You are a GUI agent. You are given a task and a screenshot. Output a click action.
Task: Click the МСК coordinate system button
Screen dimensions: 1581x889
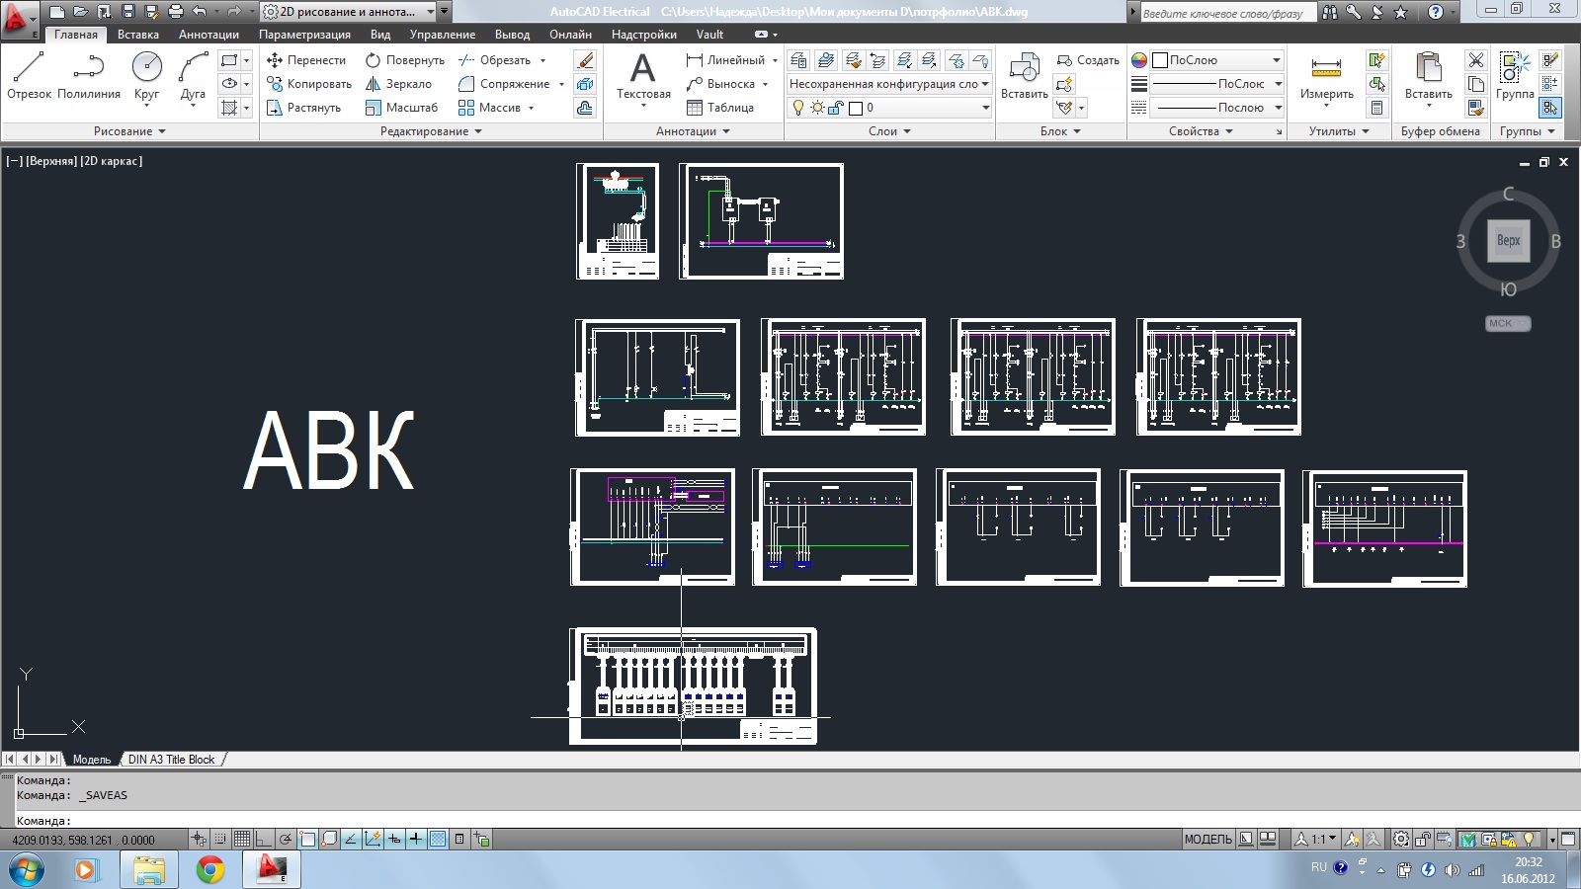(1508, 323)
